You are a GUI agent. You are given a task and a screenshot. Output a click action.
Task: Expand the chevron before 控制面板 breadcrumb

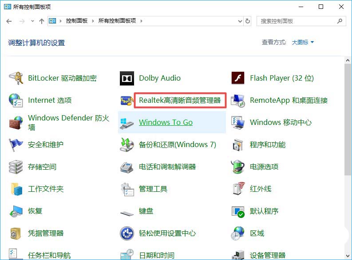click(x=60, y=21)
